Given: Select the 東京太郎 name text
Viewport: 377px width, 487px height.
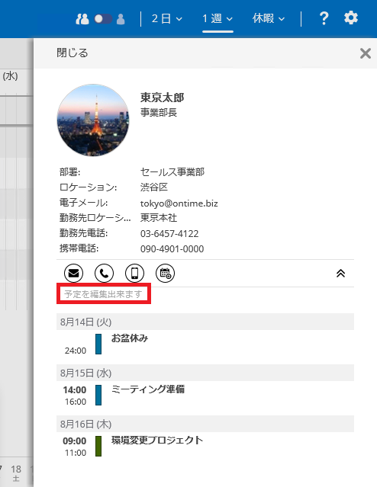Looking at the screenshot, I should coord(162,98).
